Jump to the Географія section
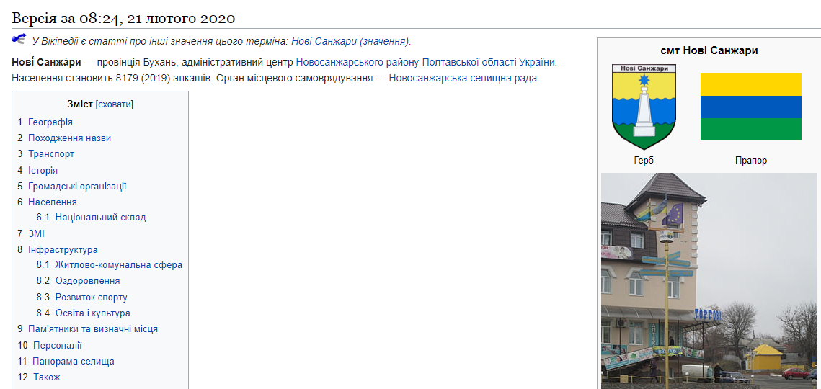The image size is (821, 389). tap(50, 122)
